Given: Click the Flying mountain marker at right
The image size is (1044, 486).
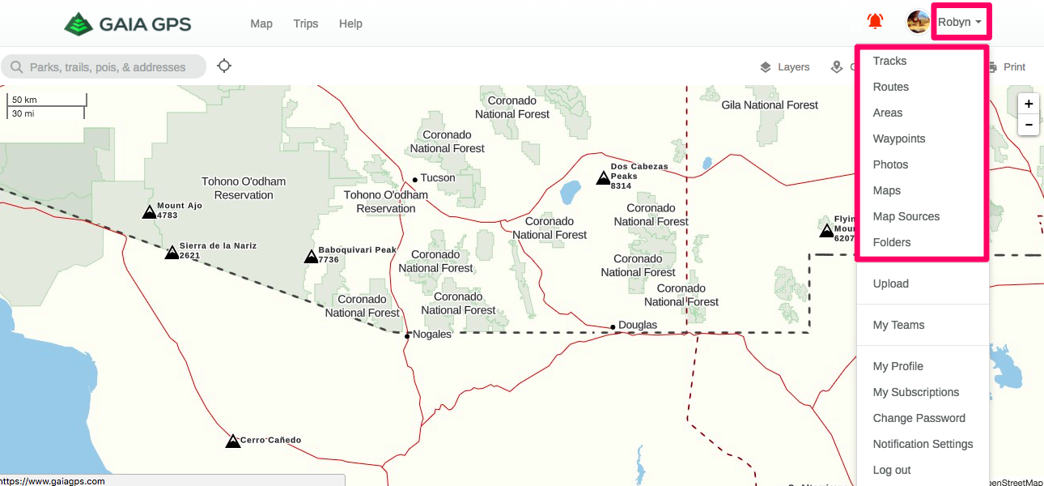Looking at the screenshot, I should pyautogui.click(x=826, y=230).
